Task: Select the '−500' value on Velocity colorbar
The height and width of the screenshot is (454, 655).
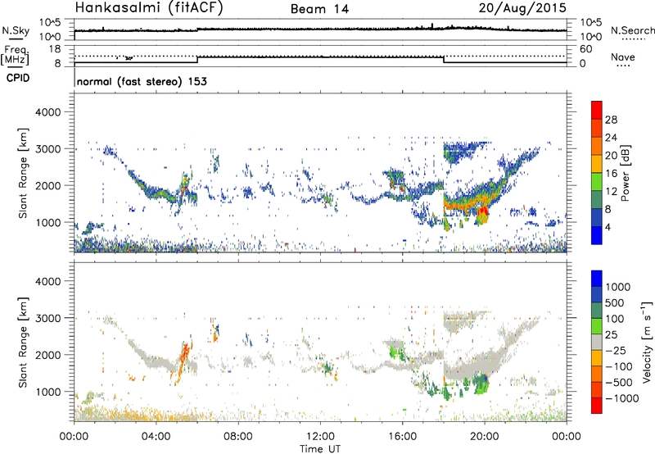Action: 618,382
